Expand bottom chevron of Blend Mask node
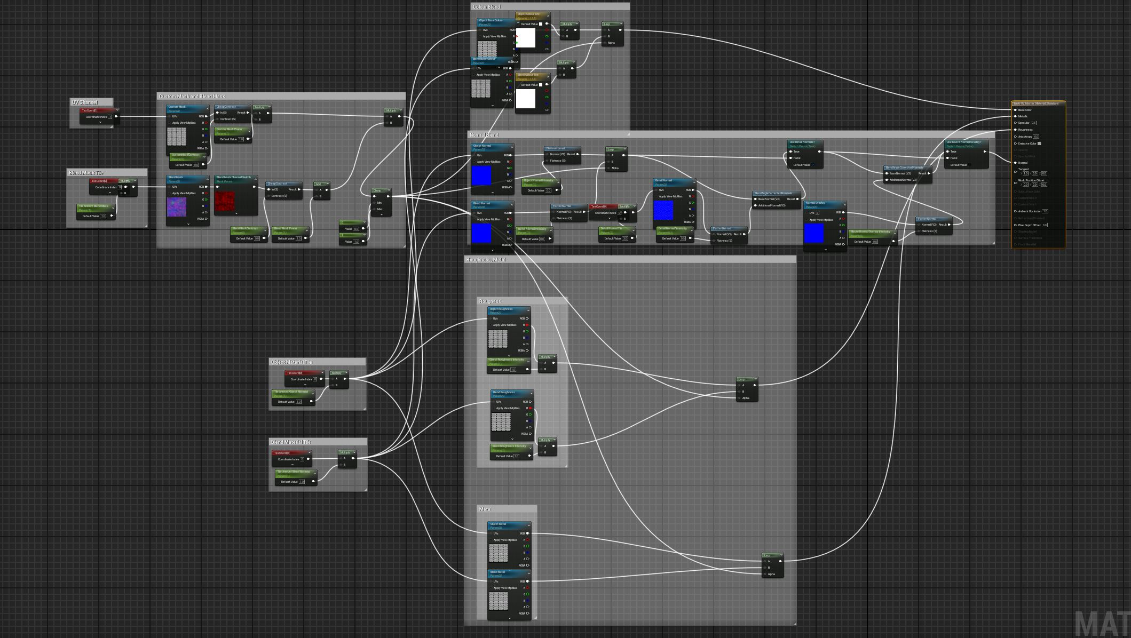 [x=188, y=224]
